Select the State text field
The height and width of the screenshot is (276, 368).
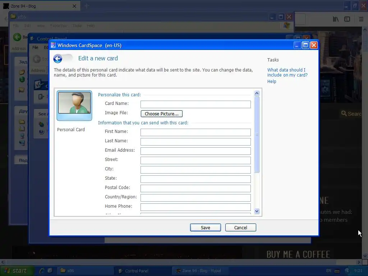[195, 179]
